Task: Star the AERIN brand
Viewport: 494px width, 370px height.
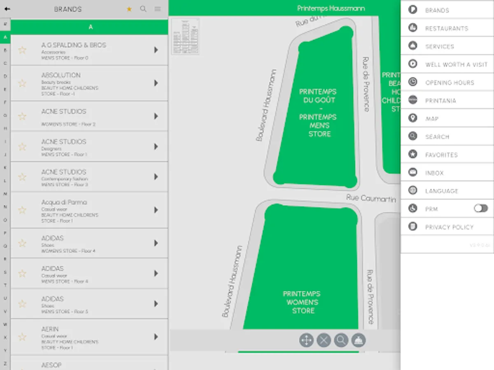Action: [x=22, y=337]
